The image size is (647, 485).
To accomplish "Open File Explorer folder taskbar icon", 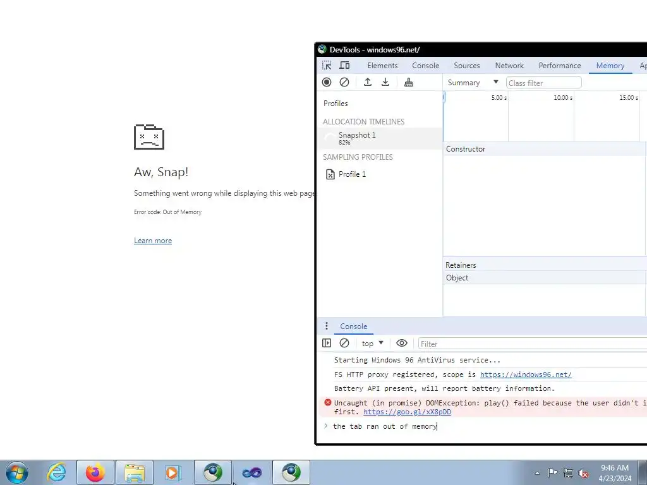I will 135,472.
